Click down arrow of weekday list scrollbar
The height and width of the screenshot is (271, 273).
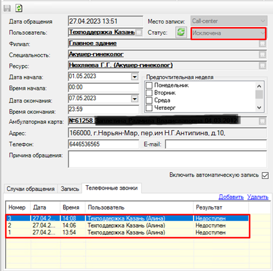(259, 107)
